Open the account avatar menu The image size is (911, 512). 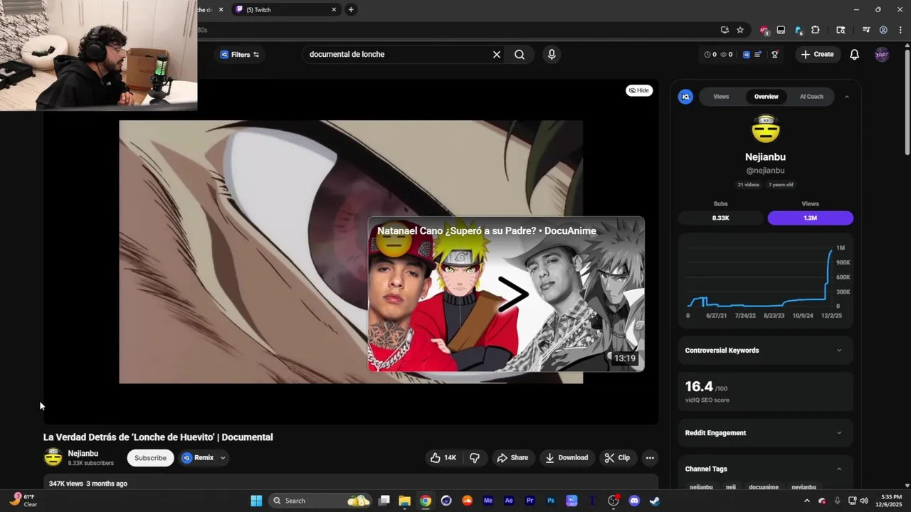(x=882, y=55)
